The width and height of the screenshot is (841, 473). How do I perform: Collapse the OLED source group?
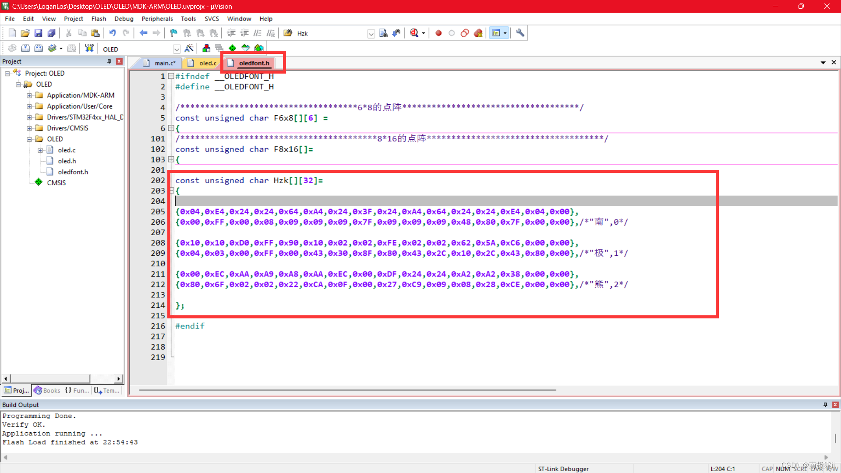29,139
